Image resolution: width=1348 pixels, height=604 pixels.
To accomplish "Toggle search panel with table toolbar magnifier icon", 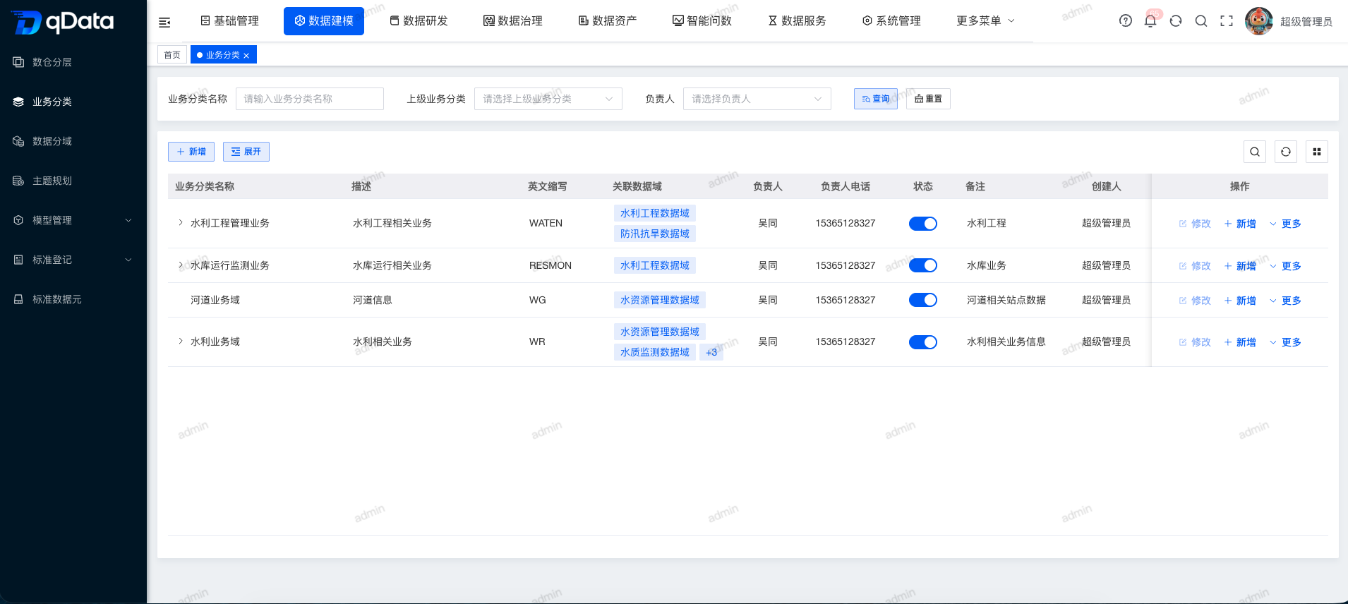I will point(1255,152).
